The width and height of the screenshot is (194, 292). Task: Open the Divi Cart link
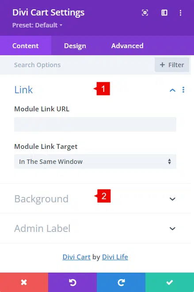point(76,257)
